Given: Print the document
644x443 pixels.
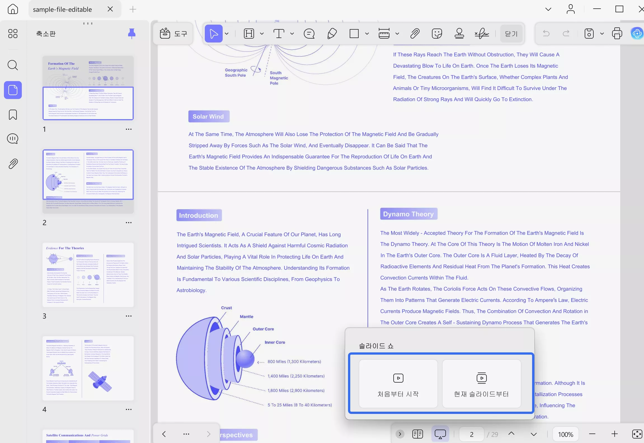Looking at the screenshot, I should pos(617,34).
